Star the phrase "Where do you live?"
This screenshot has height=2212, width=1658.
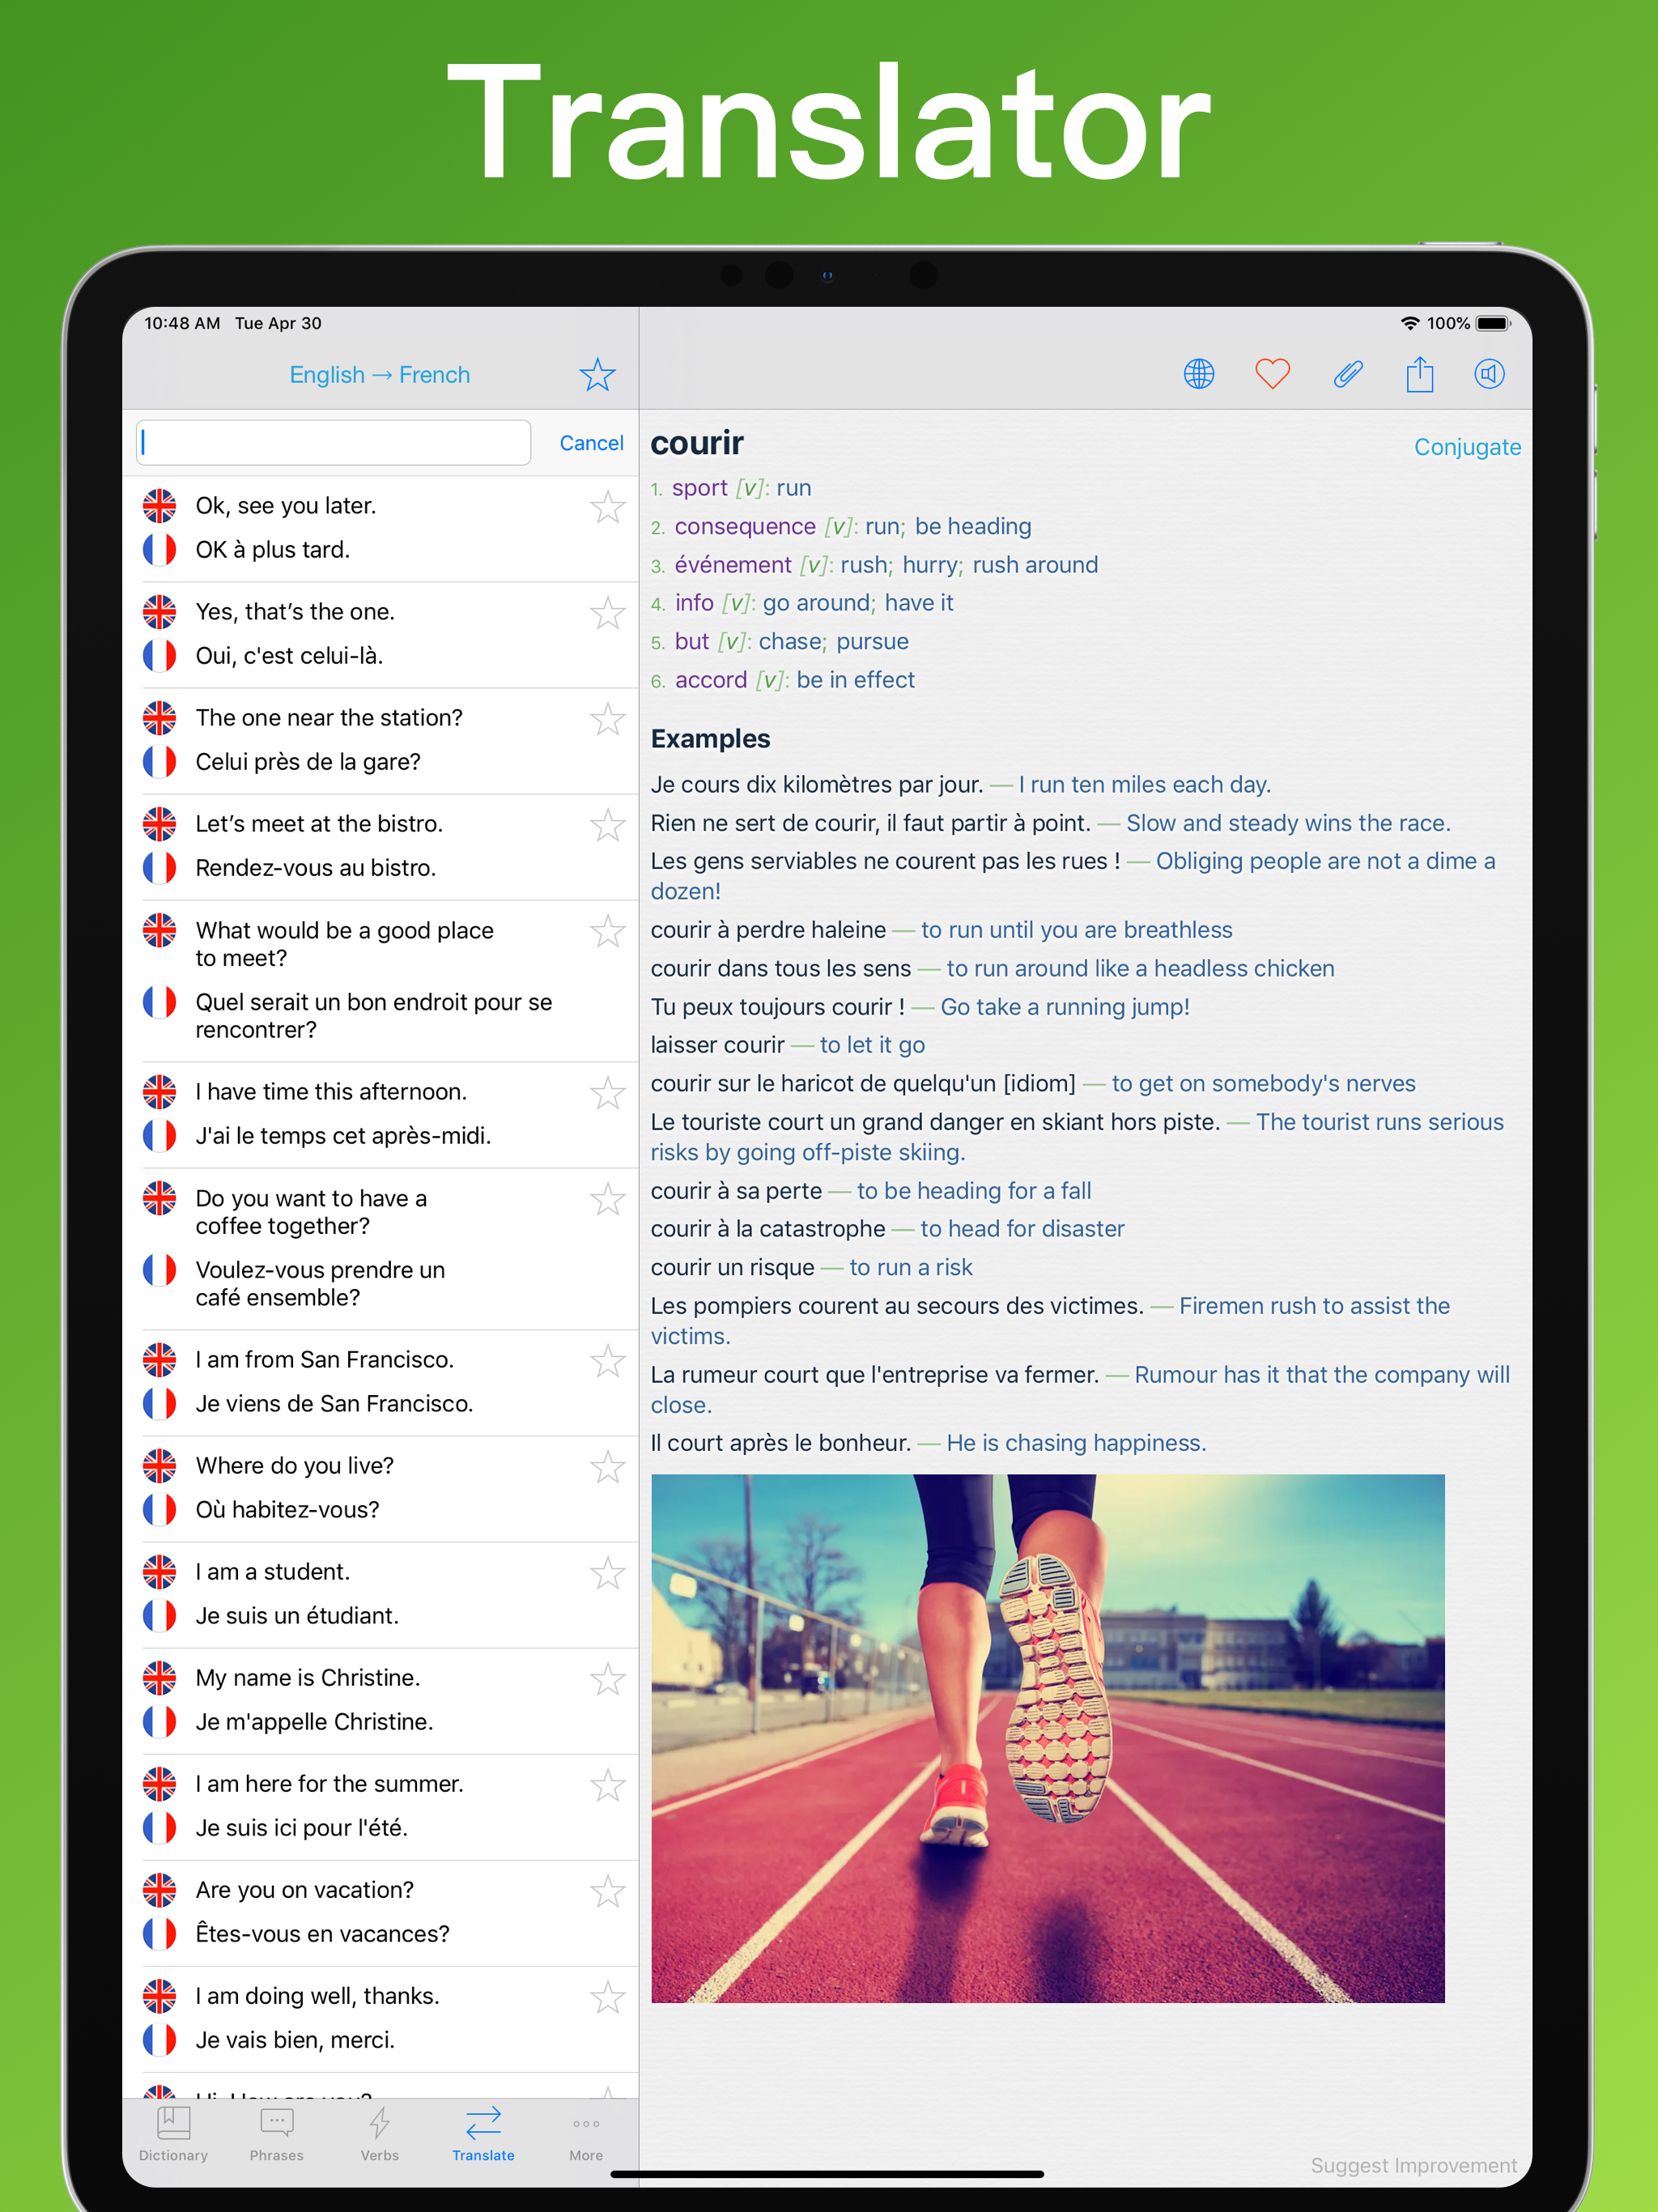[607, 1467]
